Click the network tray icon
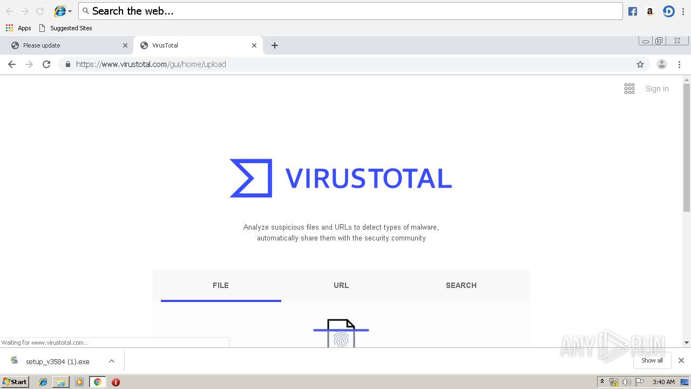 tap(614, 382)
